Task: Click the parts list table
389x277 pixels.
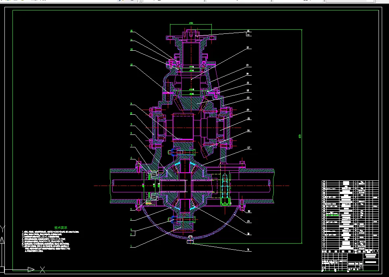Action: tap(350, 216)
